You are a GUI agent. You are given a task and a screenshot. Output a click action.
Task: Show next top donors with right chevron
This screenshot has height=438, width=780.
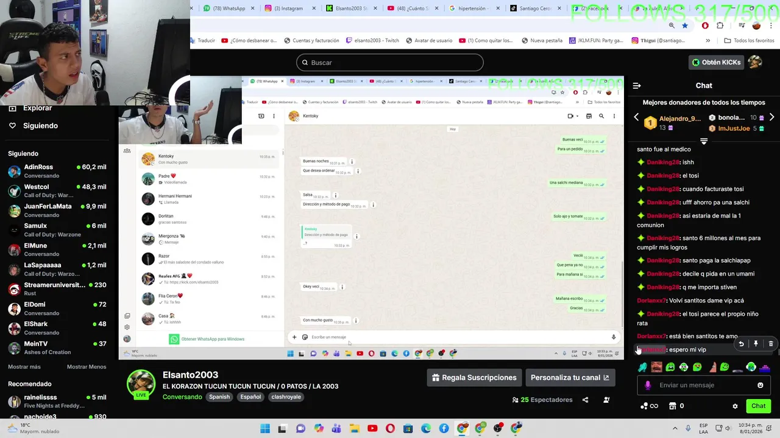(x=771, y=117)
